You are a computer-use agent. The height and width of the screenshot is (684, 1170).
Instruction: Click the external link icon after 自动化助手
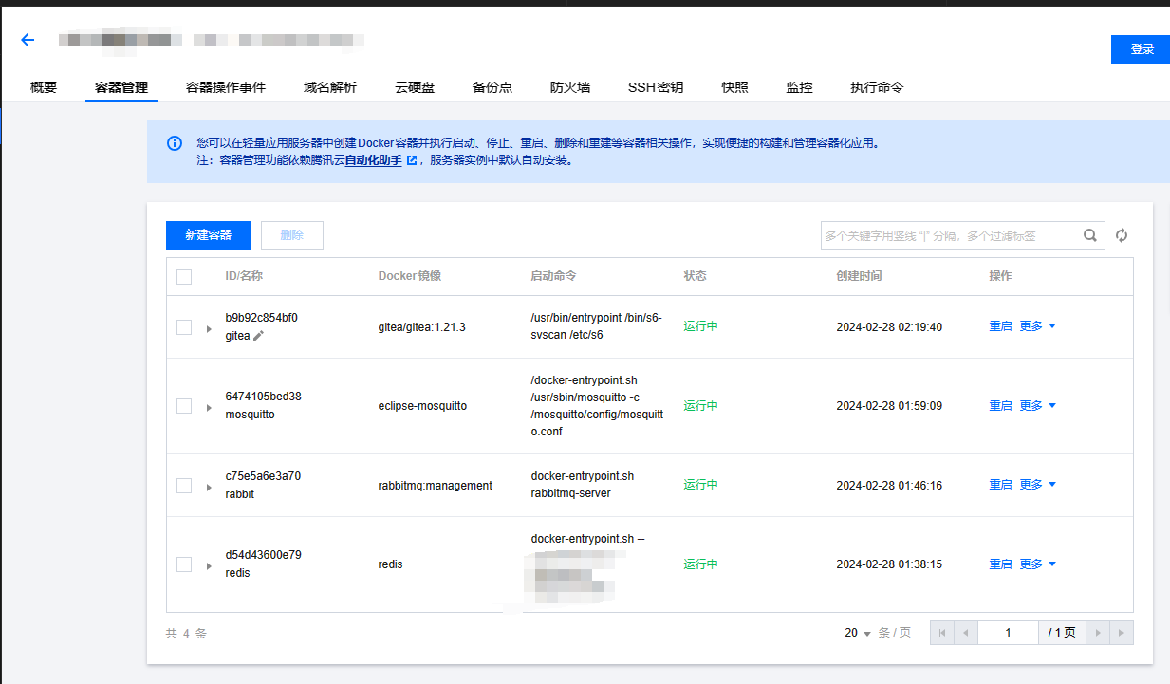point(412,160)
